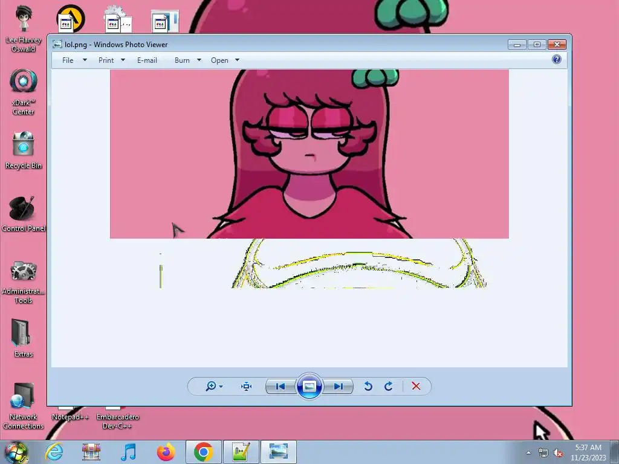Show hidden system tray icons
The height and width of the screenshot is (464, 619).
coord(528,453)
